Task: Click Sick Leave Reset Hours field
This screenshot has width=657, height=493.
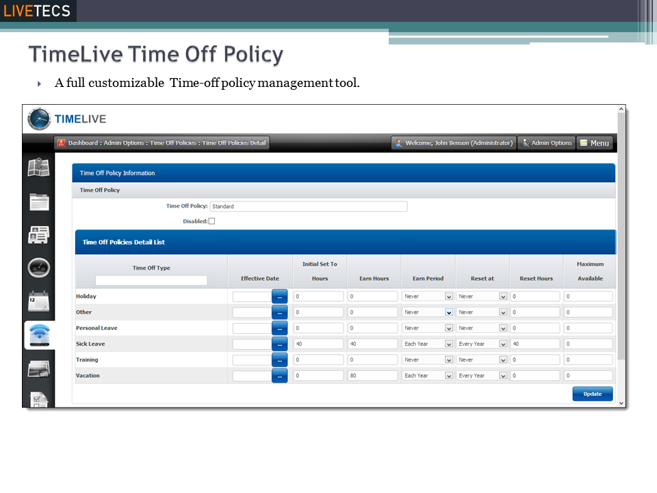Action: point(535,344)
